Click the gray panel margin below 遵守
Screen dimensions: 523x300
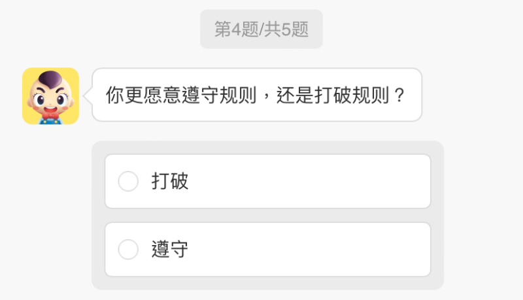pos(268,283)
